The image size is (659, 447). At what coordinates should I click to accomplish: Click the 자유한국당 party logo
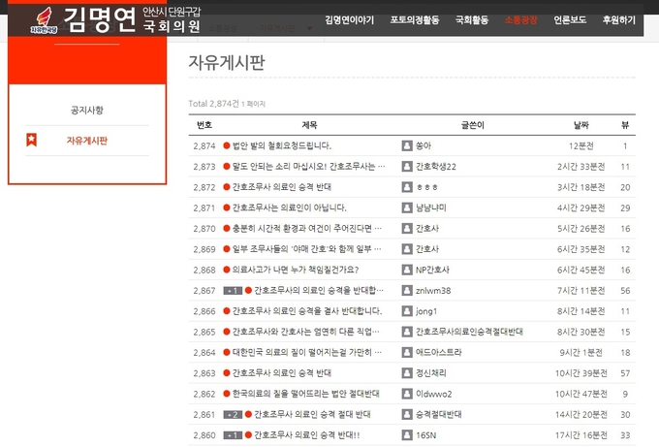coord(44,19)
